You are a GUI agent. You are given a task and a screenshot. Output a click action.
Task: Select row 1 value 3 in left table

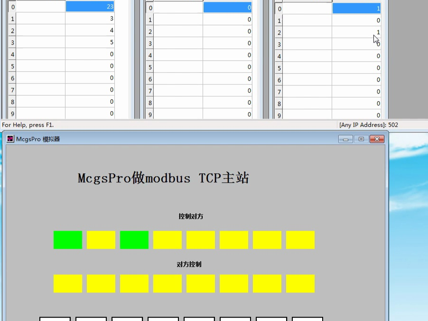90,19
